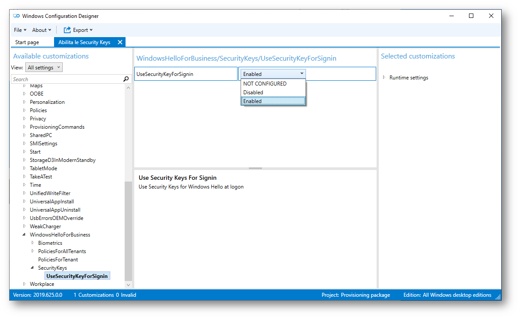Screen dimensions: 520x319
Task: Select UsbErrorsOEMOverride in the tree
Action: click(x=56, y=218)
